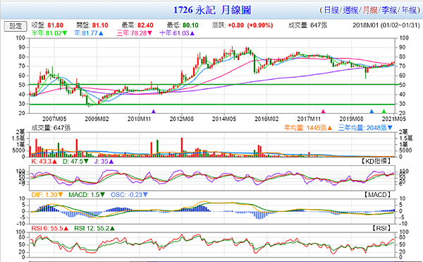Click the OSC: -0.23 value
The height and width of the screenshot is (262, 423).
[129, 195]
